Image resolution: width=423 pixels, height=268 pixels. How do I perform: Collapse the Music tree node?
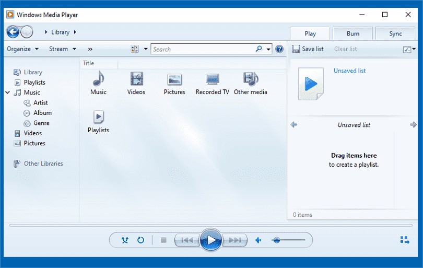(x=7, y=92)
